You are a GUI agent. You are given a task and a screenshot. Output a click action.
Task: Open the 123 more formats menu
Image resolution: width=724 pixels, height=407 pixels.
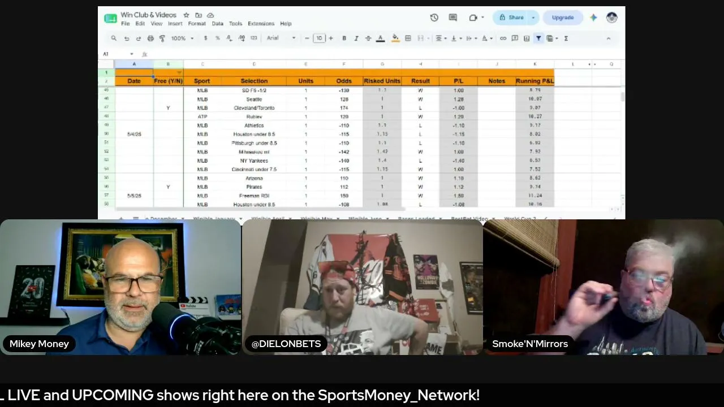pos(254,38)
